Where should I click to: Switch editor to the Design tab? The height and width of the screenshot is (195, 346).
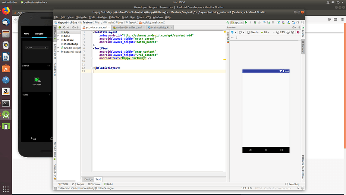88,179
